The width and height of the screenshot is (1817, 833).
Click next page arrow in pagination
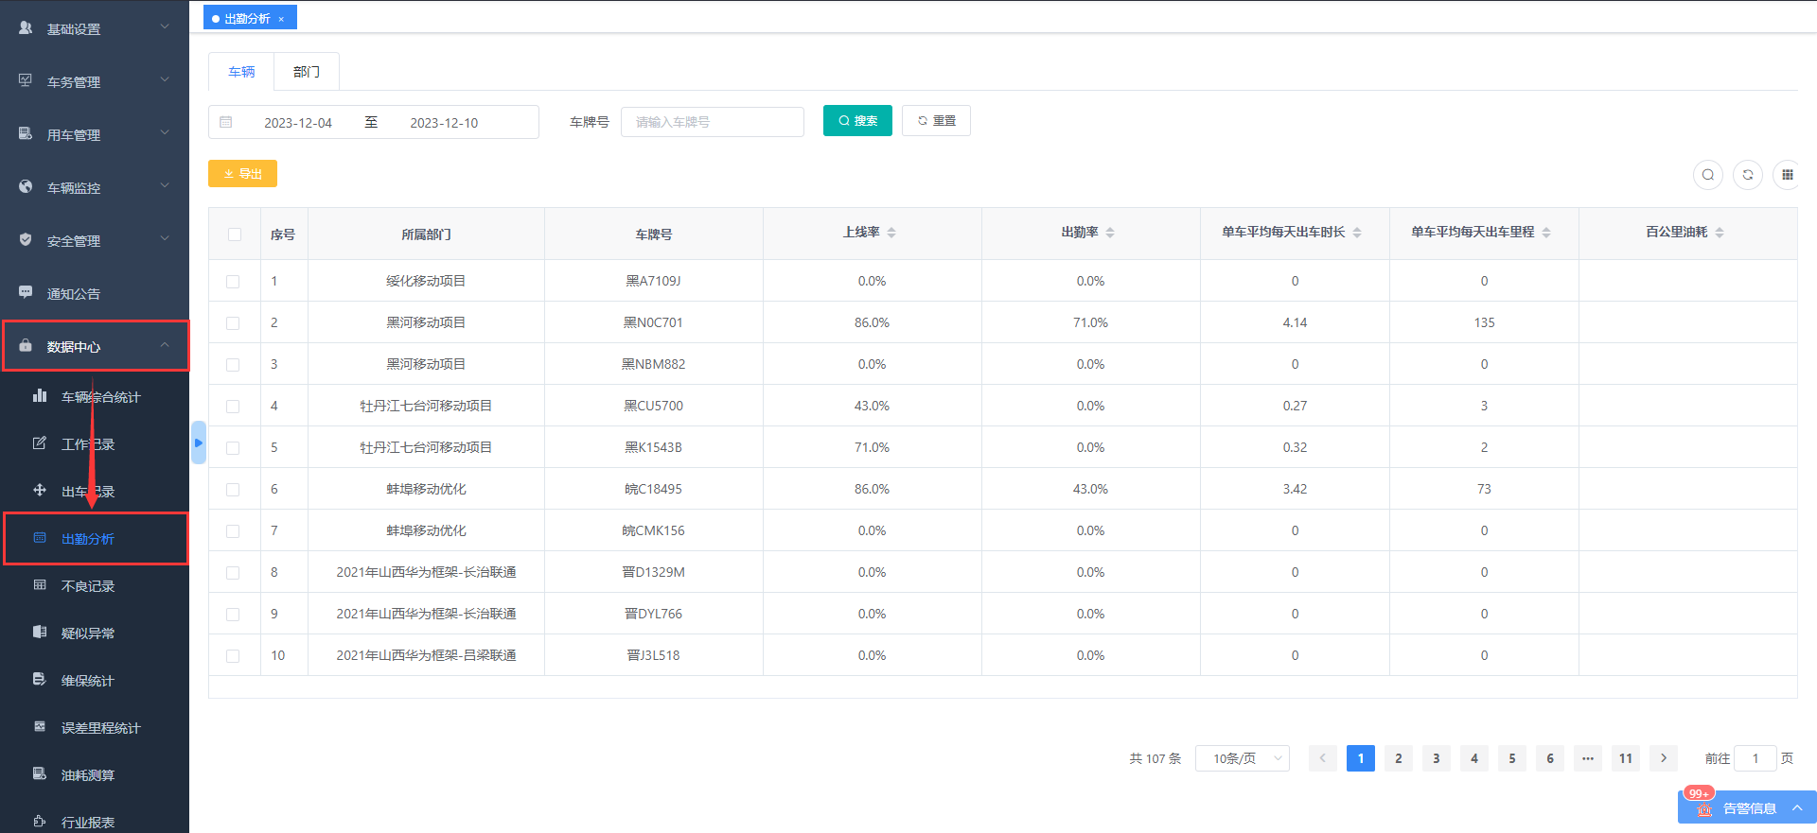(x=1664, y=758)
